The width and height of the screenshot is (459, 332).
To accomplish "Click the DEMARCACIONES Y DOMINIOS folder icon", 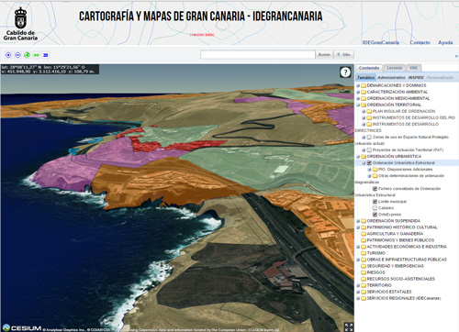I will click(364, 85).
